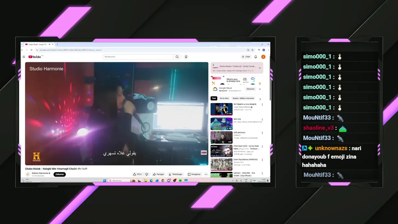This screenshot has width=398, height=224.
Task: Open Microsoft Edge from the taskbar
Action: 151,180
